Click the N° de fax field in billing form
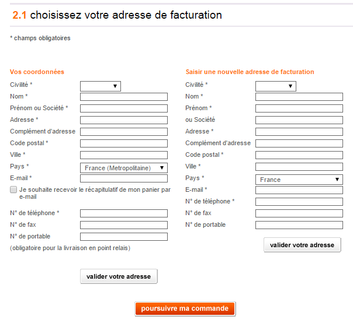Viewport: 353px width, 323px height. [299, 213]
